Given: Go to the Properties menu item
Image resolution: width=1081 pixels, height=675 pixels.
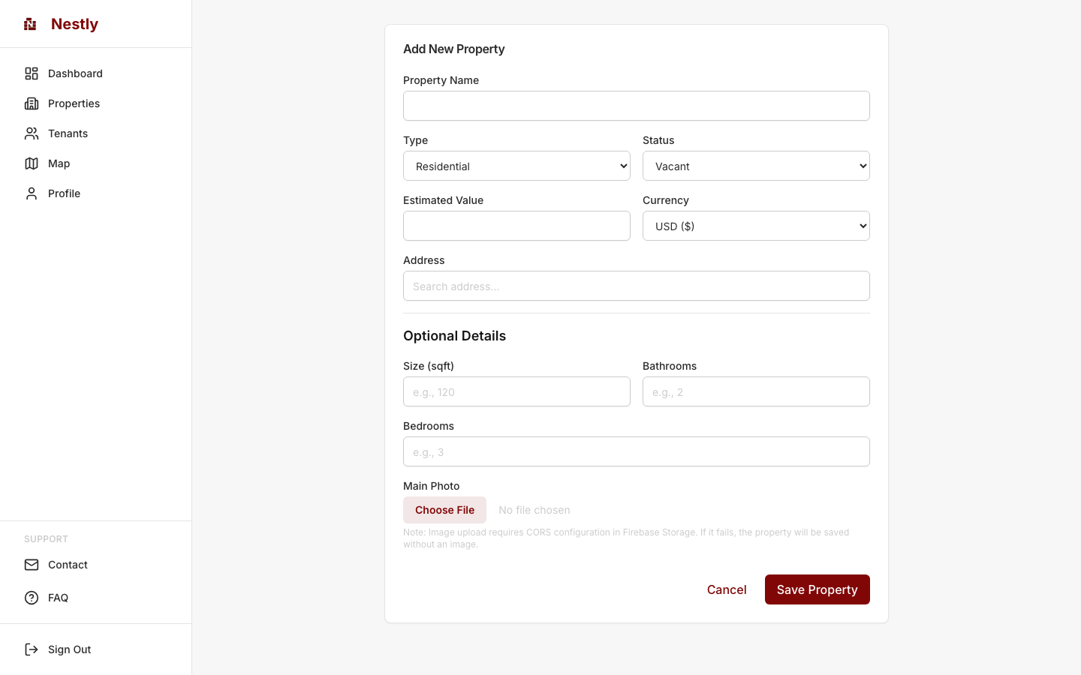Looking at the screenshot, I should [74, 103].
